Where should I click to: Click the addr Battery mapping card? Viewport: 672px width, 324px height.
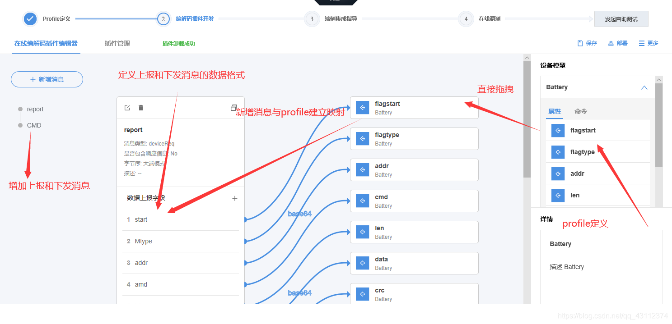(x=414, y=170)
